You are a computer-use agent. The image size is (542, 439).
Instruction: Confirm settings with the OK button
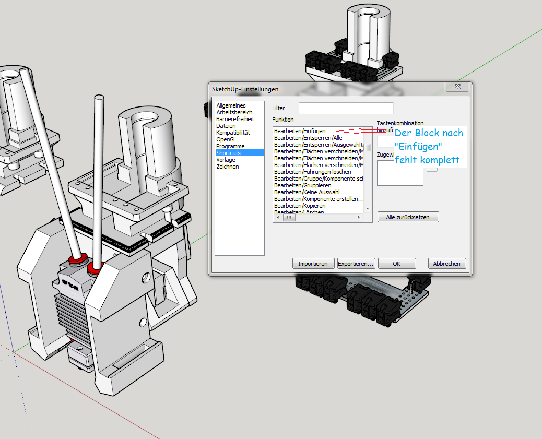[397, 264]
